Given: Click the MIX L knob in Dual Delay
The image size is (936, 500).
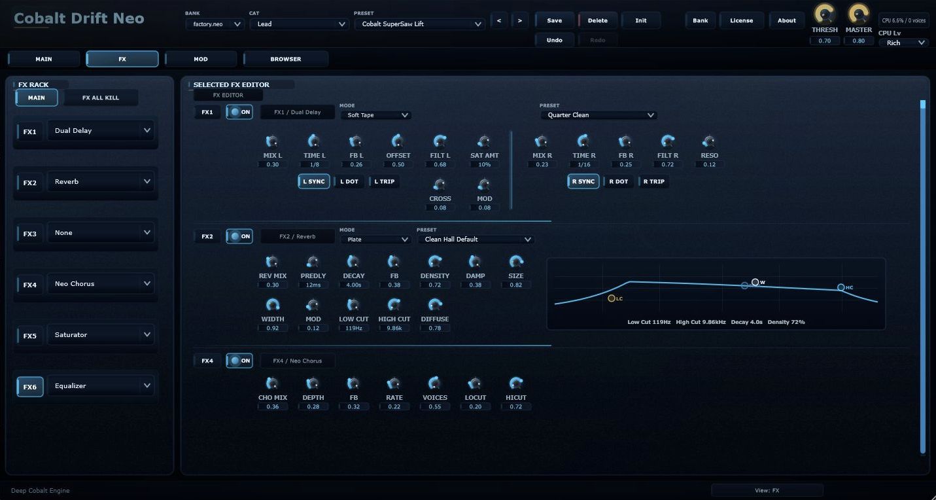Looking at the screenshot, I should pos(272,141).
